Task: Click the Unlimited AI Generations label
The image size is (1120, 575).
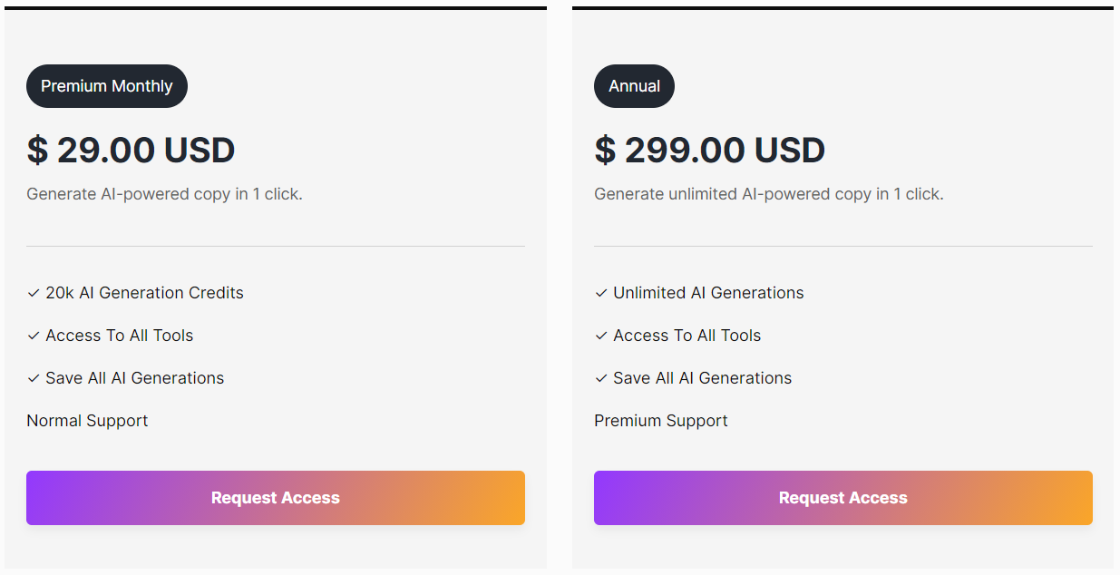Action: point(708,293)
